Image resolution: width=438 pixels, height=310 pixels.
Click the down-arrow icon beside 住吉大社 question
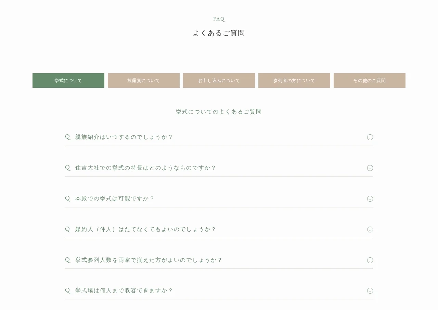(x=370, y=168)
